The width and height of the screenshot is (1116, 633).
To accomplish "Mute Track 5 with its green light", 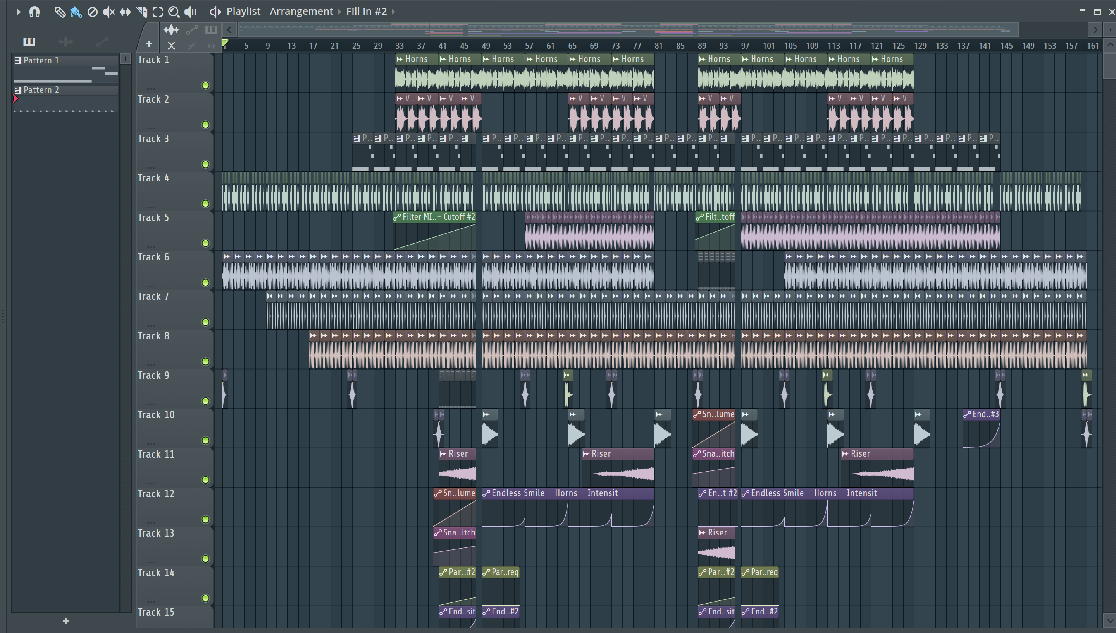I will [205, 243].
